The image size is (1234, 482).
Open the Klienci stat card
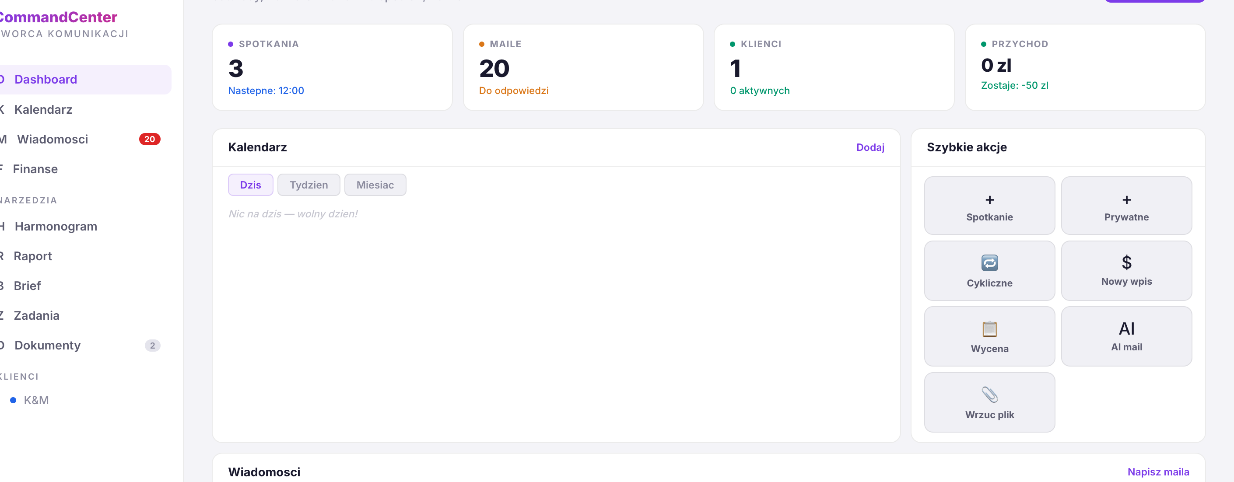click(x=834, y=67)
